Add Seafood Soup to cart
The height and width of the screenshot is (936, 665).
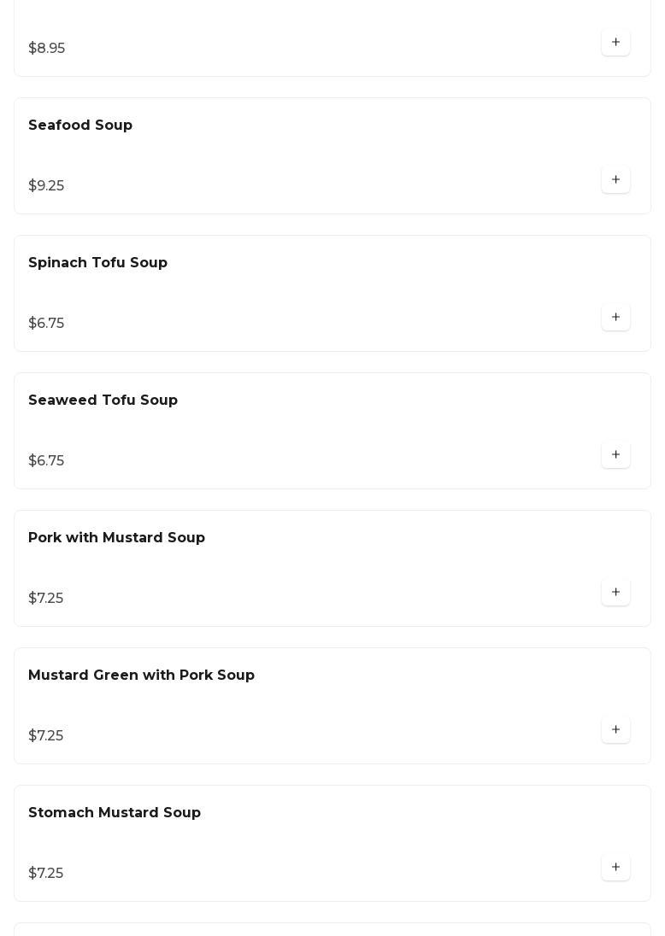point(615,180)
